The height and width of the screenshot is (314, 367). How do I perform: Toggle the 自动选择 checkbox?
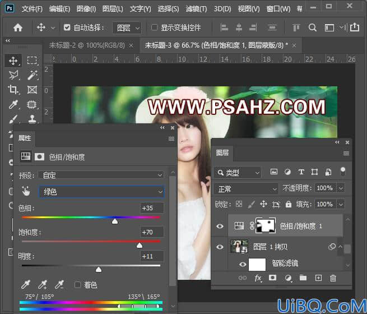67,27
